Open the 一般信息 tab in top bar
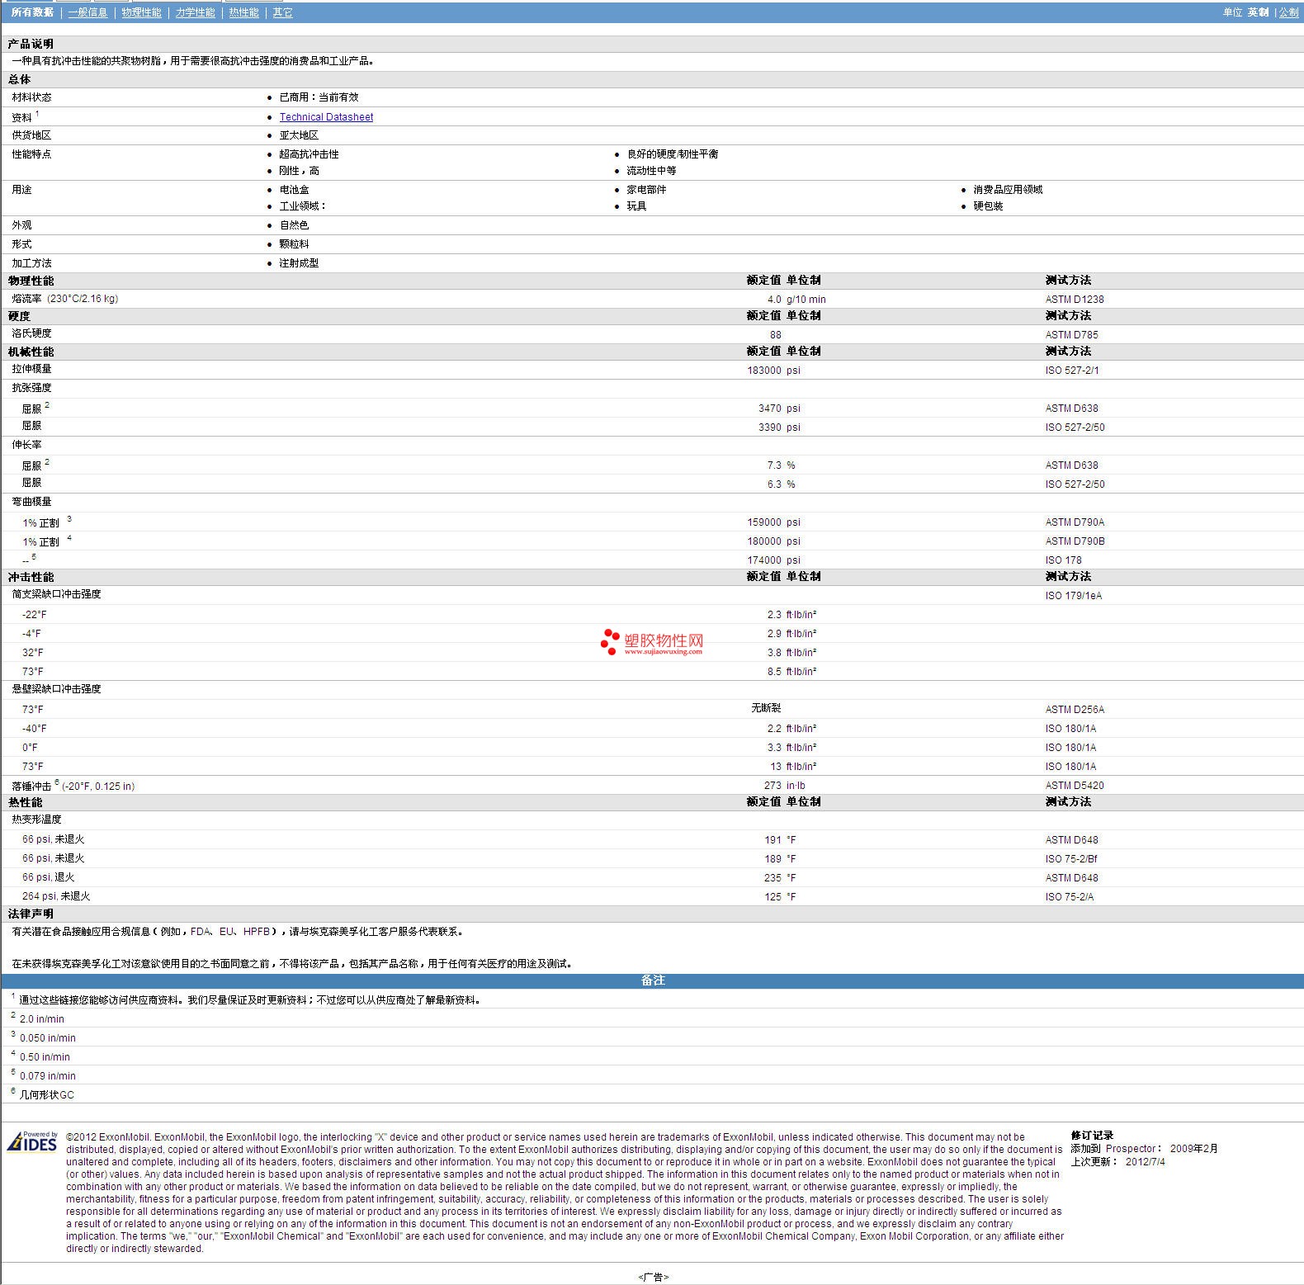 [x=87, y=12]
